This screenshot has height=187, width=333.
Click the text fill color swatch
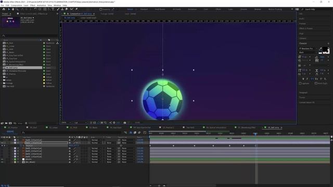pos(325,50)
